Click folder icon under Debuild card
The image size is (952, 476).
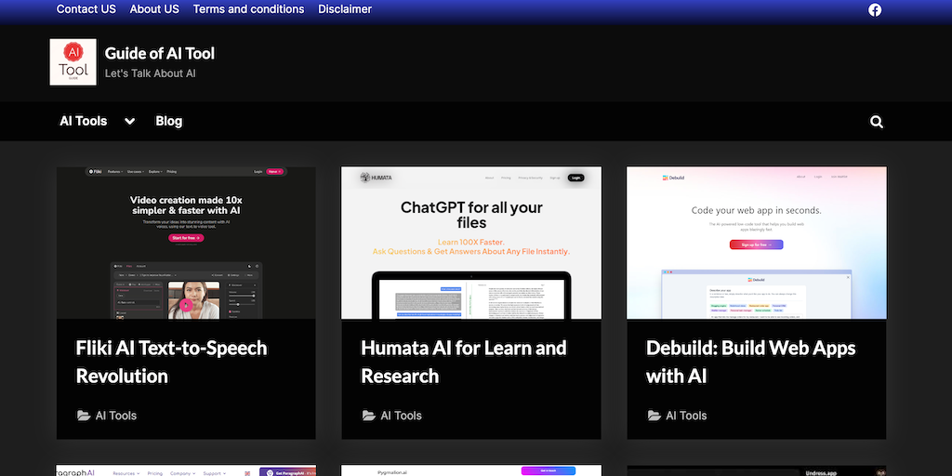pyautogui.click(x=654, y=416)
